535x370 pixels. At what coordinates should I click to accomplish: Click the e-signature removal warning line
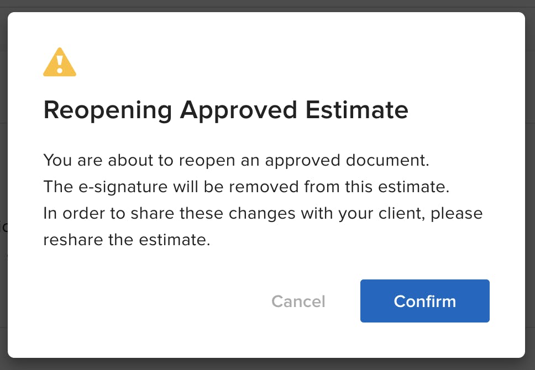point(246,187)
